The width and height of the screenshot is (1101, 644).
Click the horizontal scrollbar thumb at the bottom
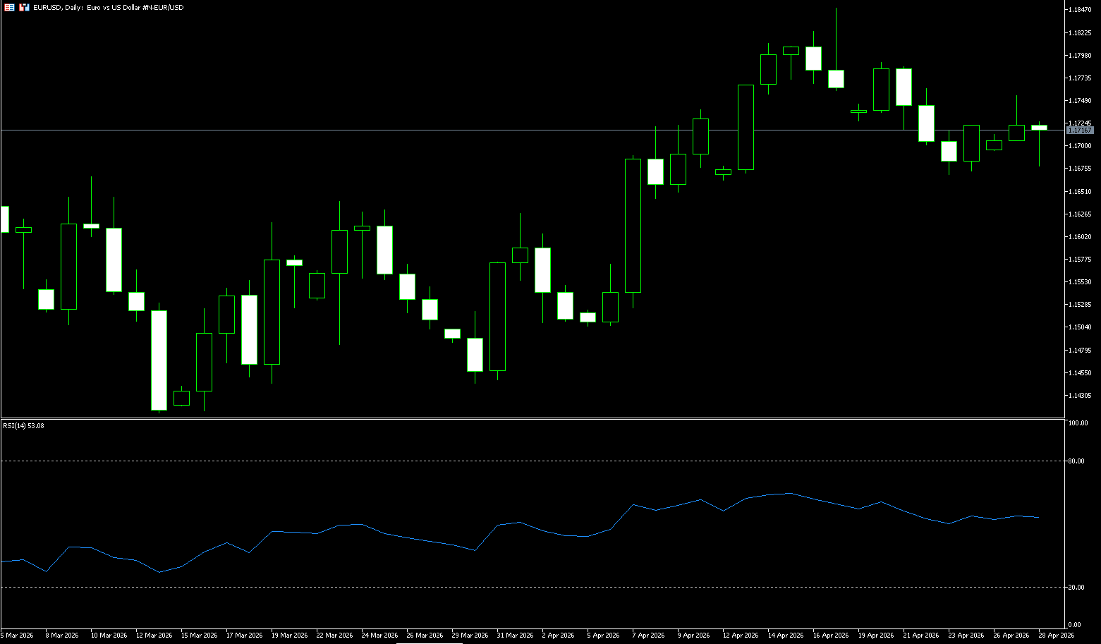[429, 643]
